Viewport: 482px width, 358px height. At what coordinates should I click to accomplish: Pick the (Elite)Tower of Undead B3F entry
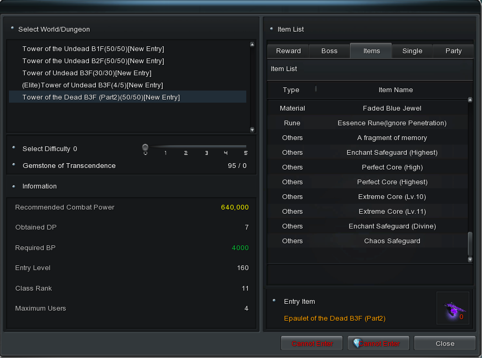click(93, 85)
